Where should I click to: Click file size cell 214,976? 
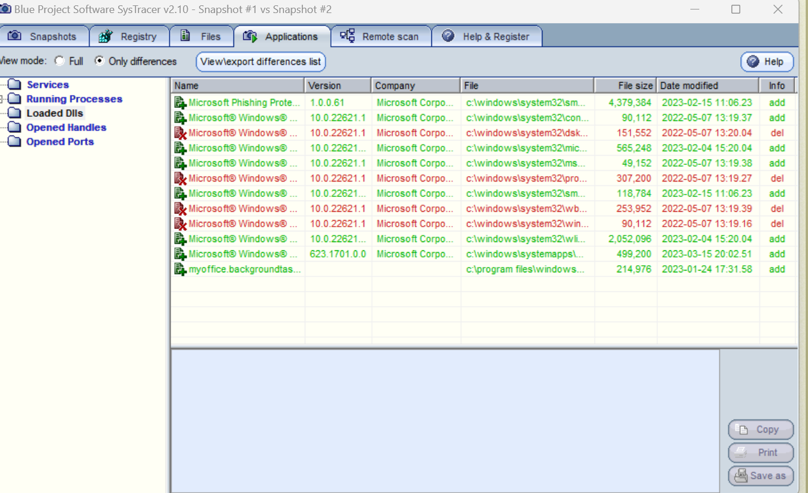634,269
